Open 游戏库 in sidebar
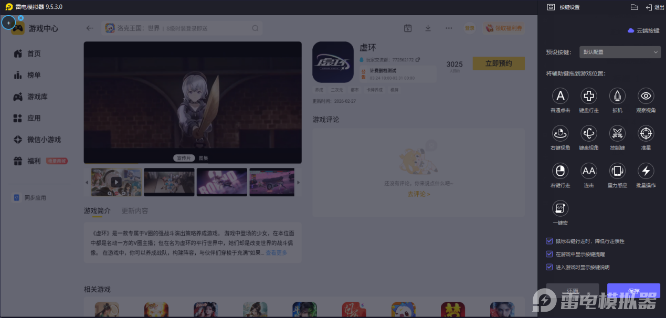This screenshot has height=318, width=666. tap(30, 97)
